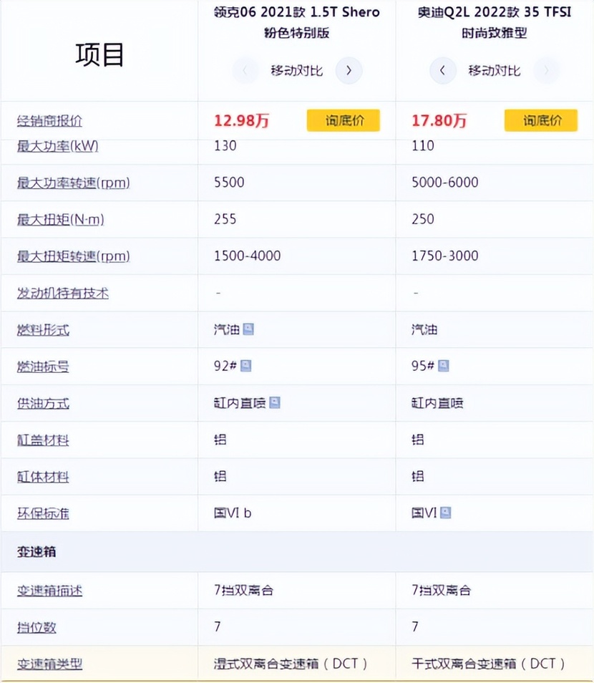Screen dimensions: 594x683
Task: Open the 最大功率(kW) link
Action: tap(57, 146)
